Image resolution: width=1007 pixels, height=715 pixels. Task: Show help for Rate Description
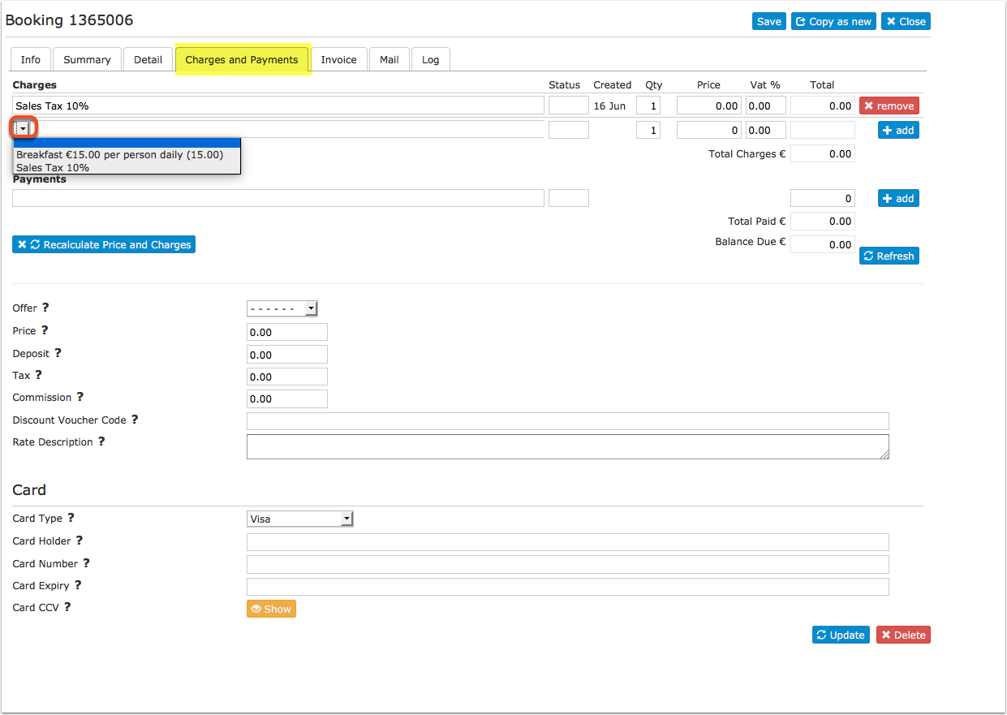coord(101,441)
